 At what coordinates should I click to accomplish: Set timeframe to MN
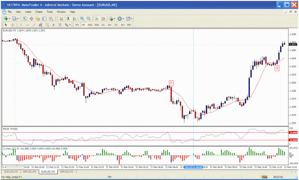click(x=129, y=25)
